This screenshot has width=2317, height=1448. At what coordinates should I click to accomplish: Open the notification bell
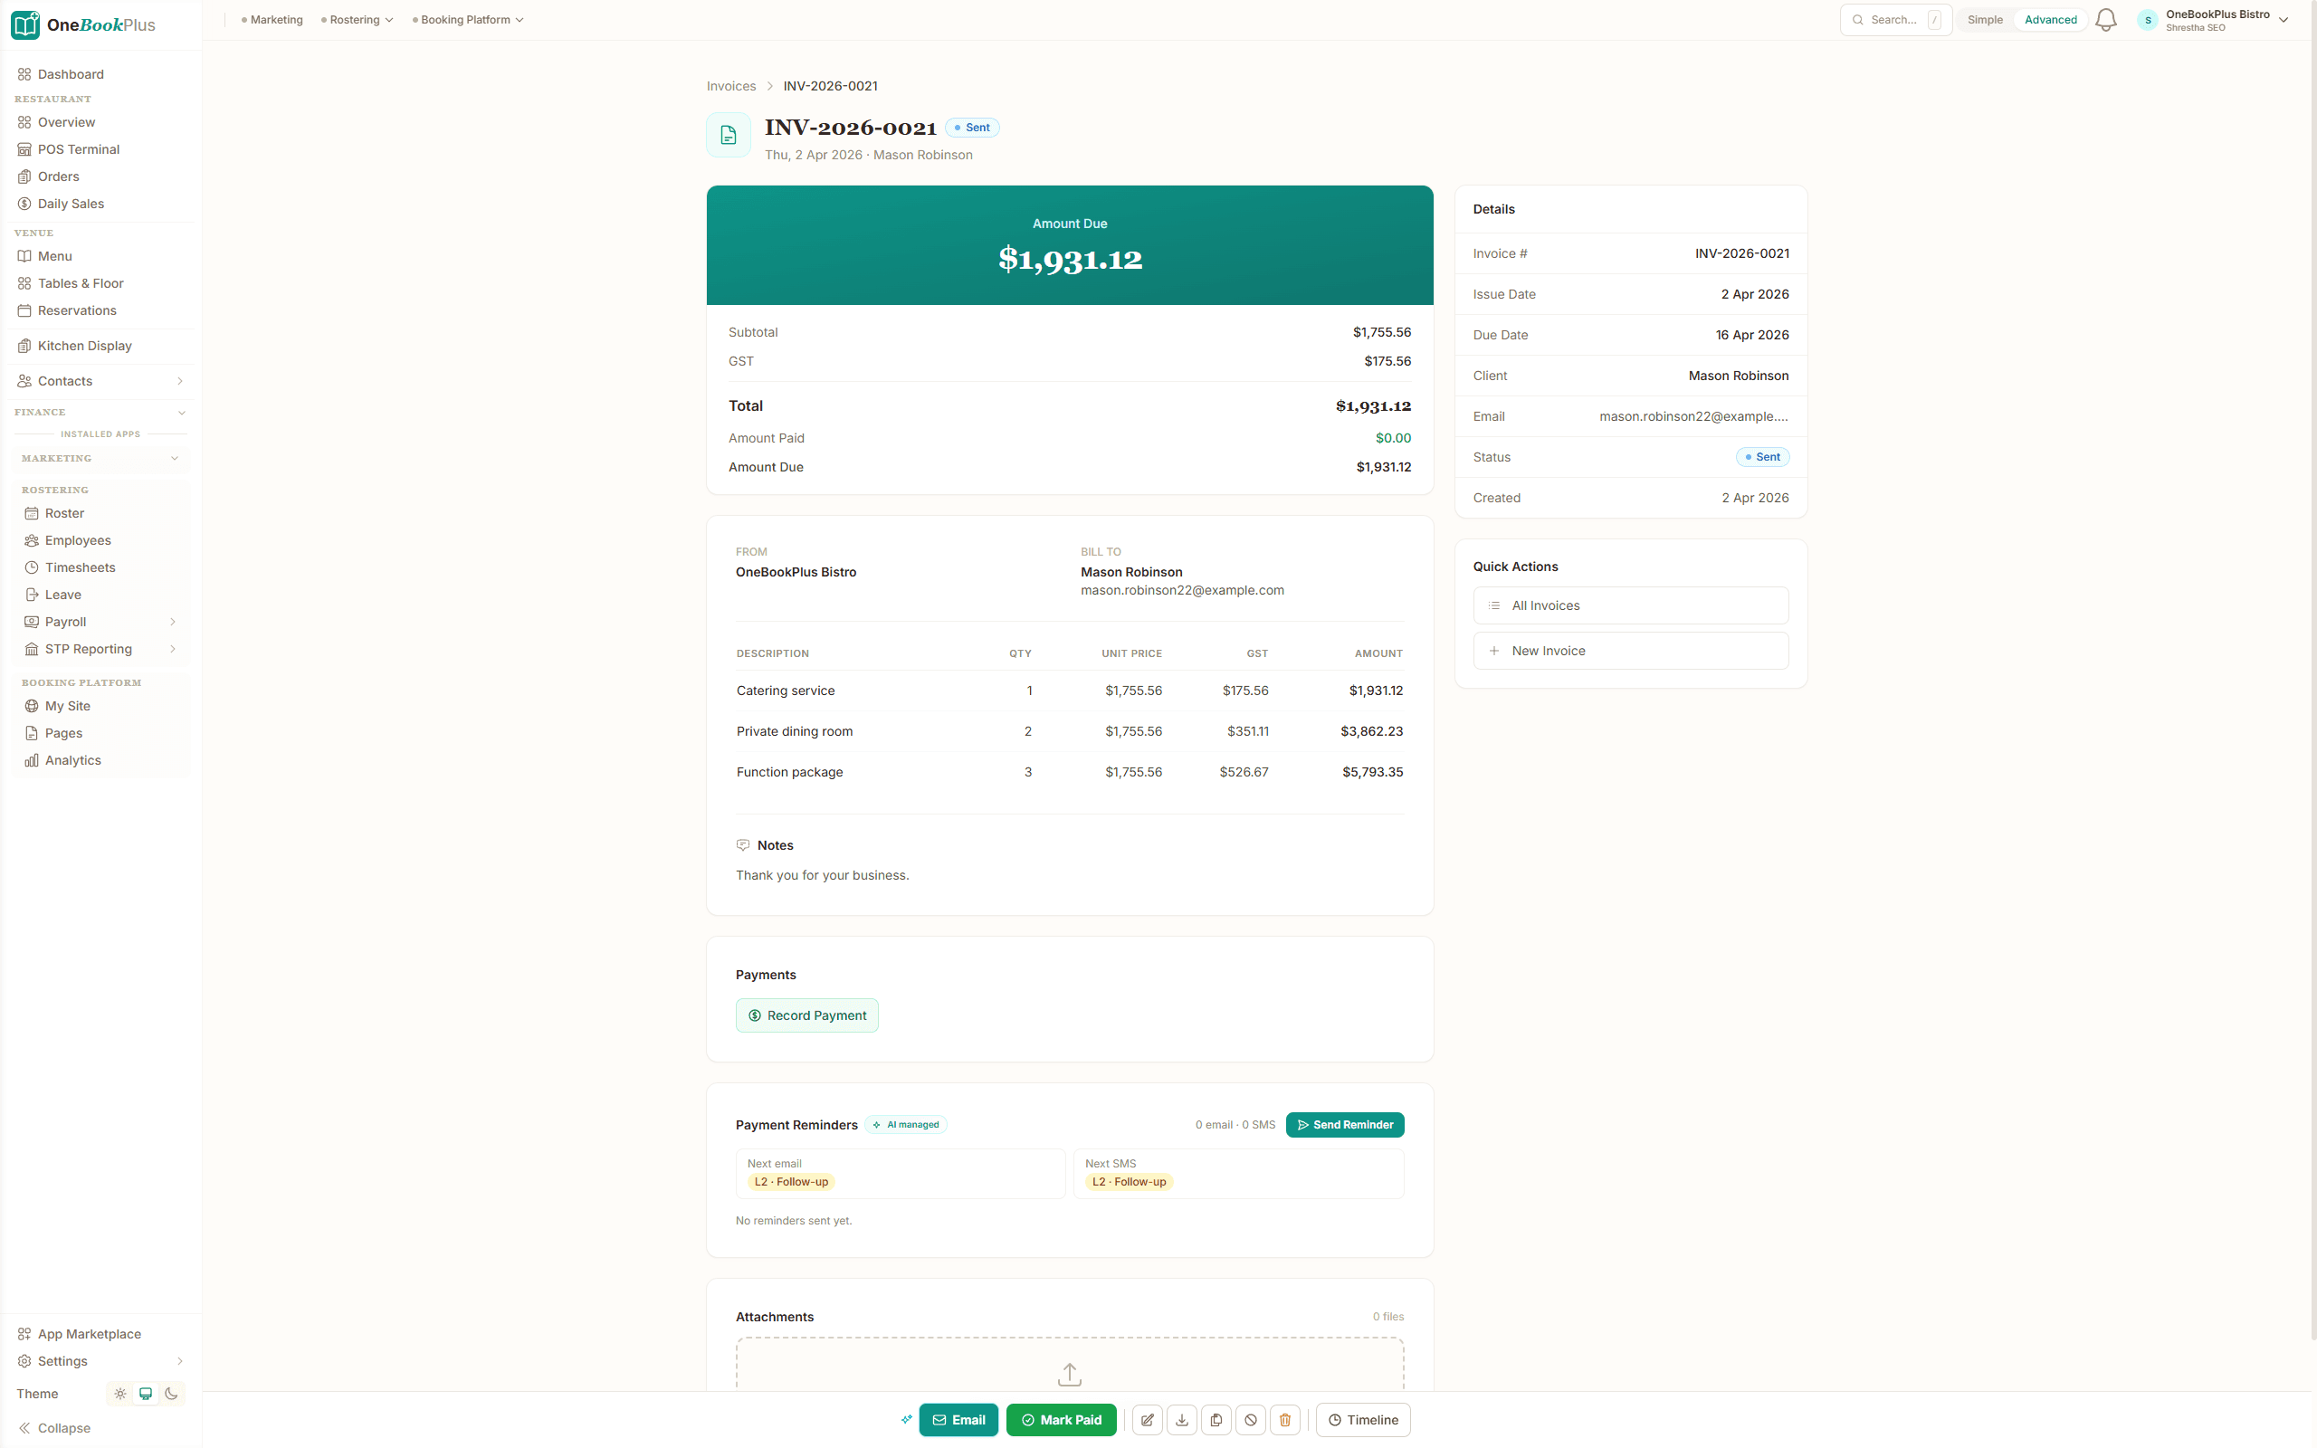coord(2105,19)
